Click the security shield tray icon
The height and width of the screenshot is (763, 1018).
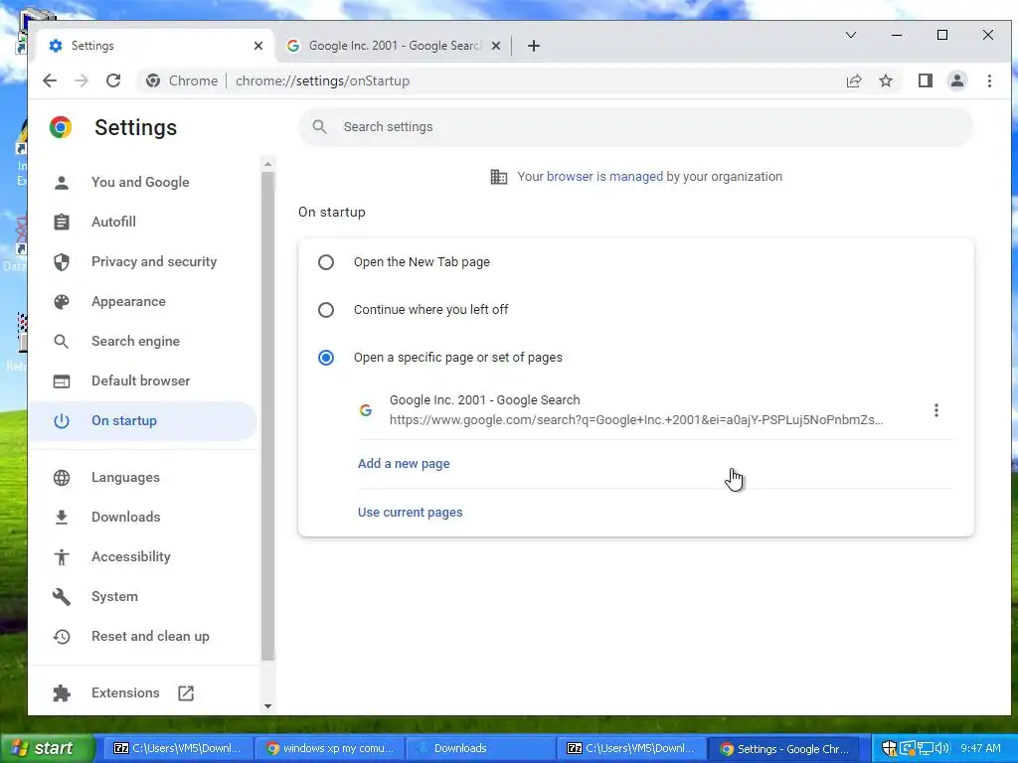[890, 748]
